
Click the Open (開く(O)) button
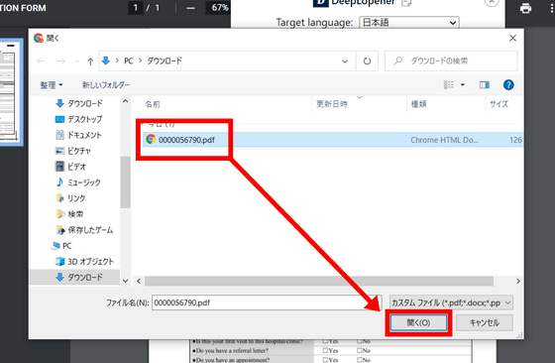click(418, 322)
